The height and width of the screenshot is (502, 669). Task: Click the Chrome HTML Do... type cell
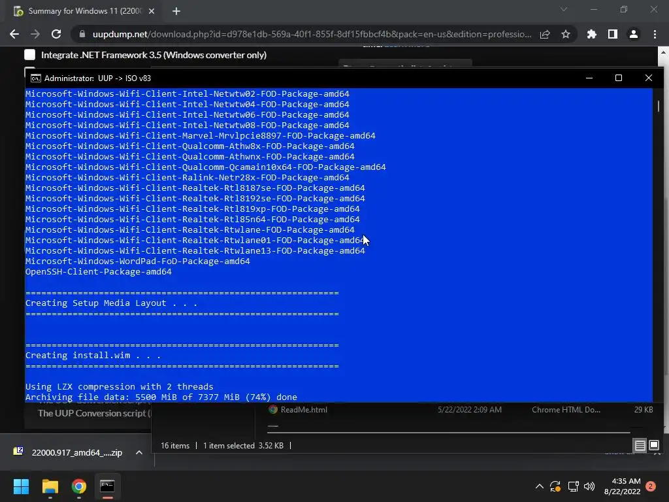[x=566, y=410]
